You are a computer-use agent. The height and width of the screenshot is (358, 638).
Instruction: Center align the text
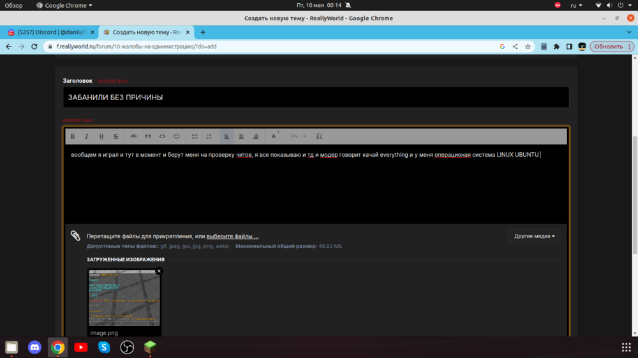(241, 136)
